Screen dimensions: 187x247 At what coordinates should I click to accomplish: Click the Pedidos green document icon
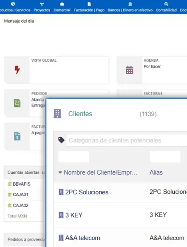pyautogui.click(x=17, y=103)
